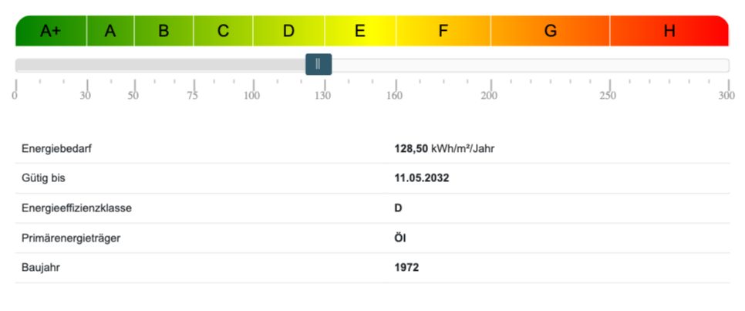Click the F energy class segment
Viewport: 745px width, 311px height.
click(443, 31)
